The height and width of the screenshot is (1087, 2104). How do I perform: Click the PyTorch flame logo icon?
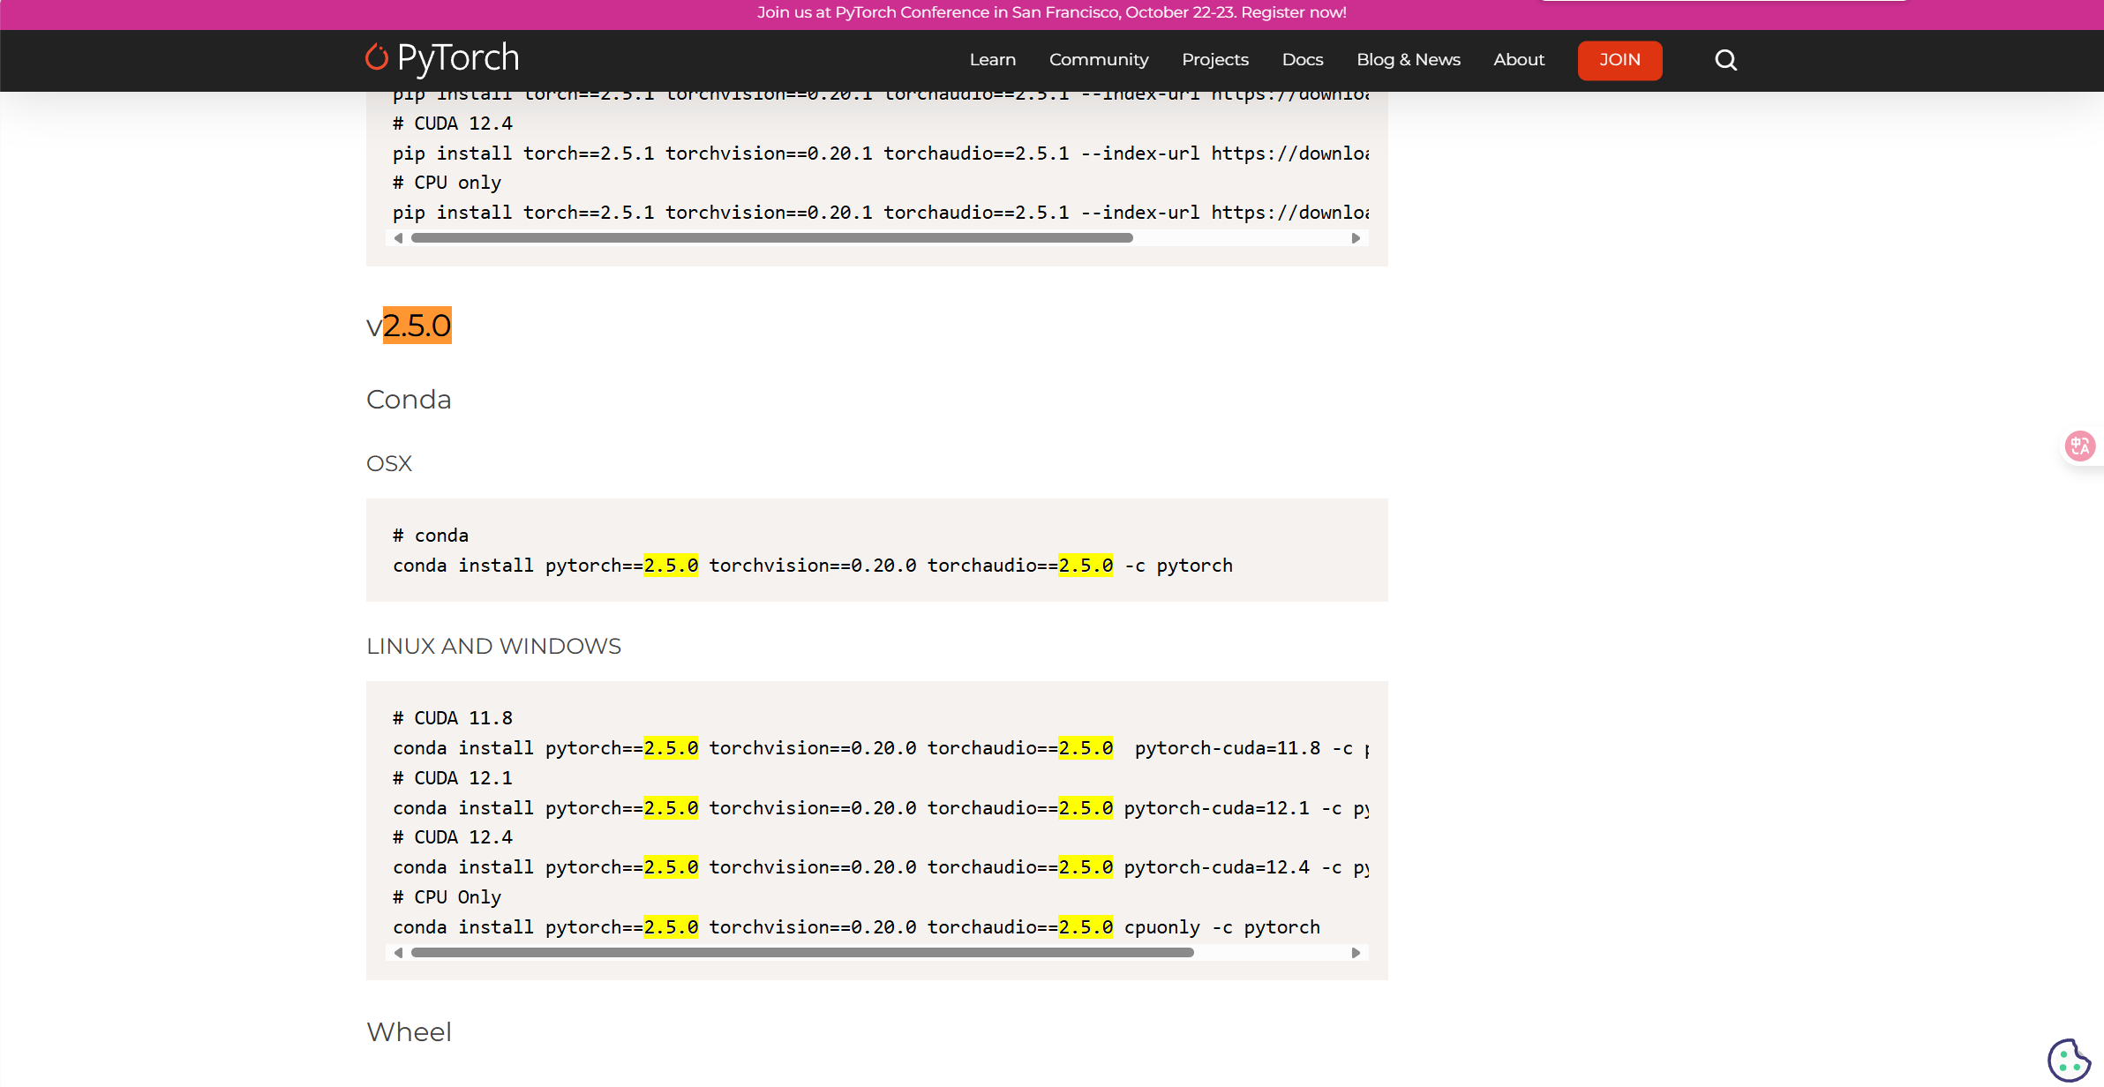point(377,57)
